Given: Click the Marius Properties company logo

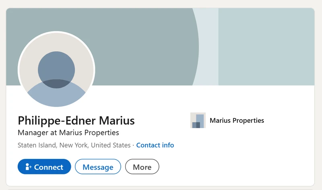Looking at the screenshot, I should [198, 120].
